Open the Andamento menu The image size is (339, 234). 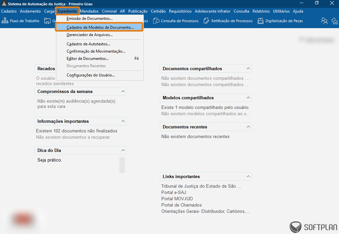[x=30, y=11]
